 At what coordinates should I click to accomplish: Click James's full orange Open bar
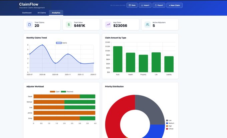[x=64, y=113]
